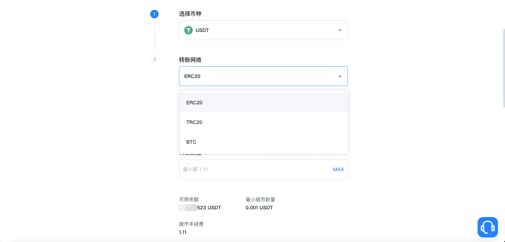Viewport: 505px width, 242px height.
Task: Click the 可用余额 label
Action: click(189, 200)
